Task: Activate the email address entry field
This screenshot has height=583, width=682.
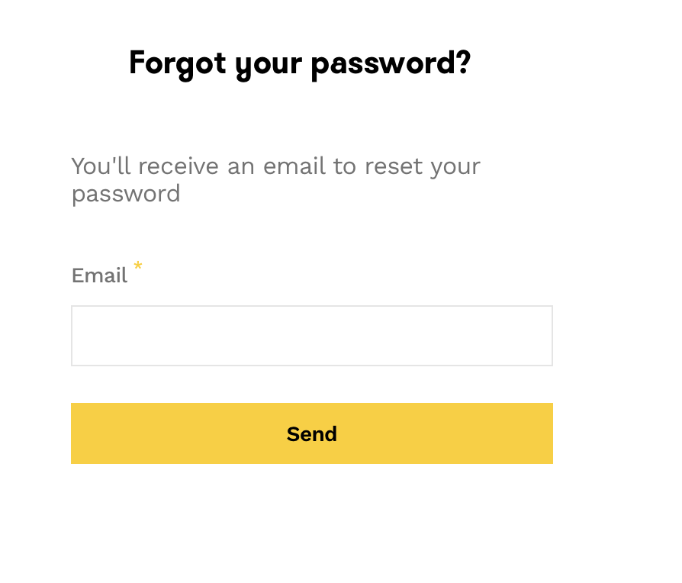Action: click(311, 336)
